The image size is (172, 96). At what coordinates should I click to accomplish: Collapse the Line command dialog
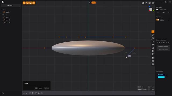pos(24,83)
